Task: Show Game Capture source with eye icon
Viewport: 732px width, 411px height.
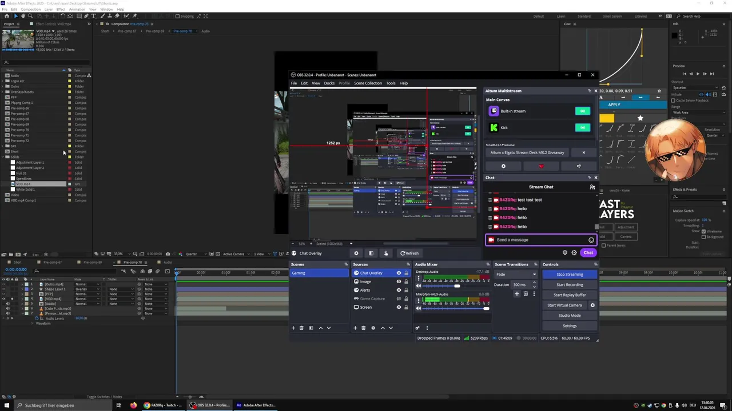Action: (x=399, y=299)
